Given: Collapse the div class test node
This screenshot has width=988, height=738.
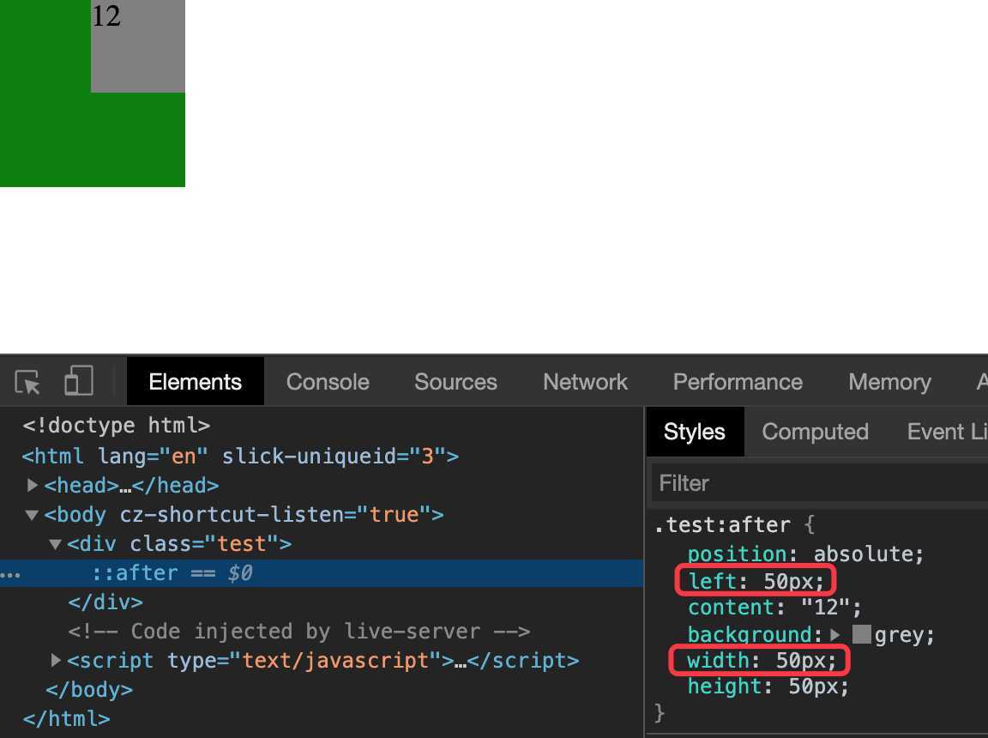Looking at the screenshot, I should [56, 544].
